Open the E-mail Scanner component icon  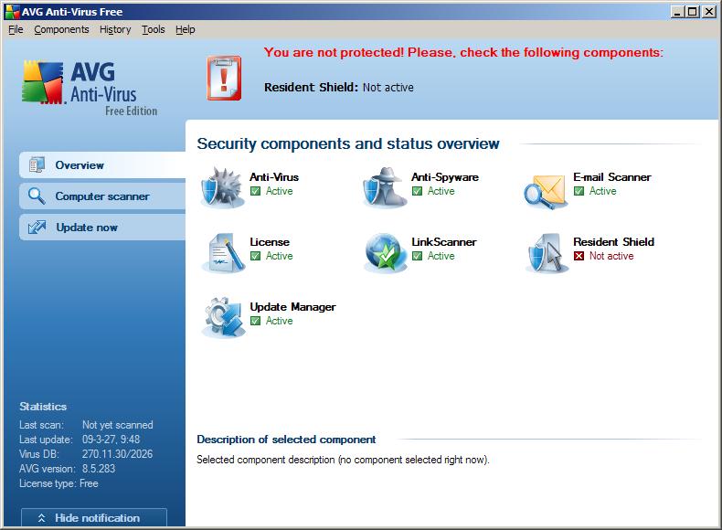(x=546, y=191)
